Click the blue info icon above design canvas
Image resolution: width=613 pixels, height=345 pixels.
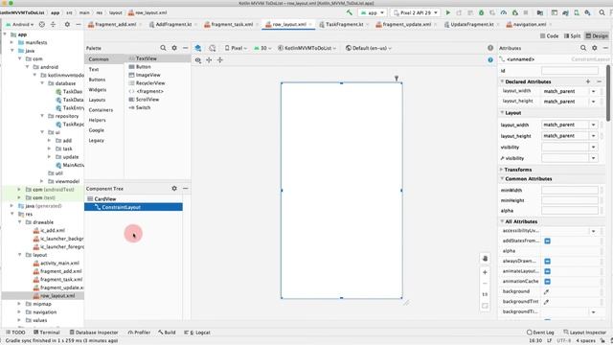490,59
